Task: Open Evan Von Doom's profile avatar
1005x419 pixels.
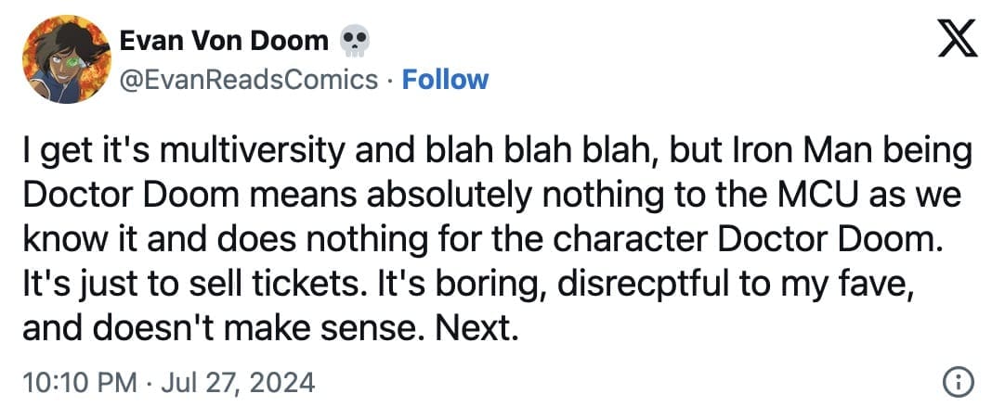Action: point(62,57)
